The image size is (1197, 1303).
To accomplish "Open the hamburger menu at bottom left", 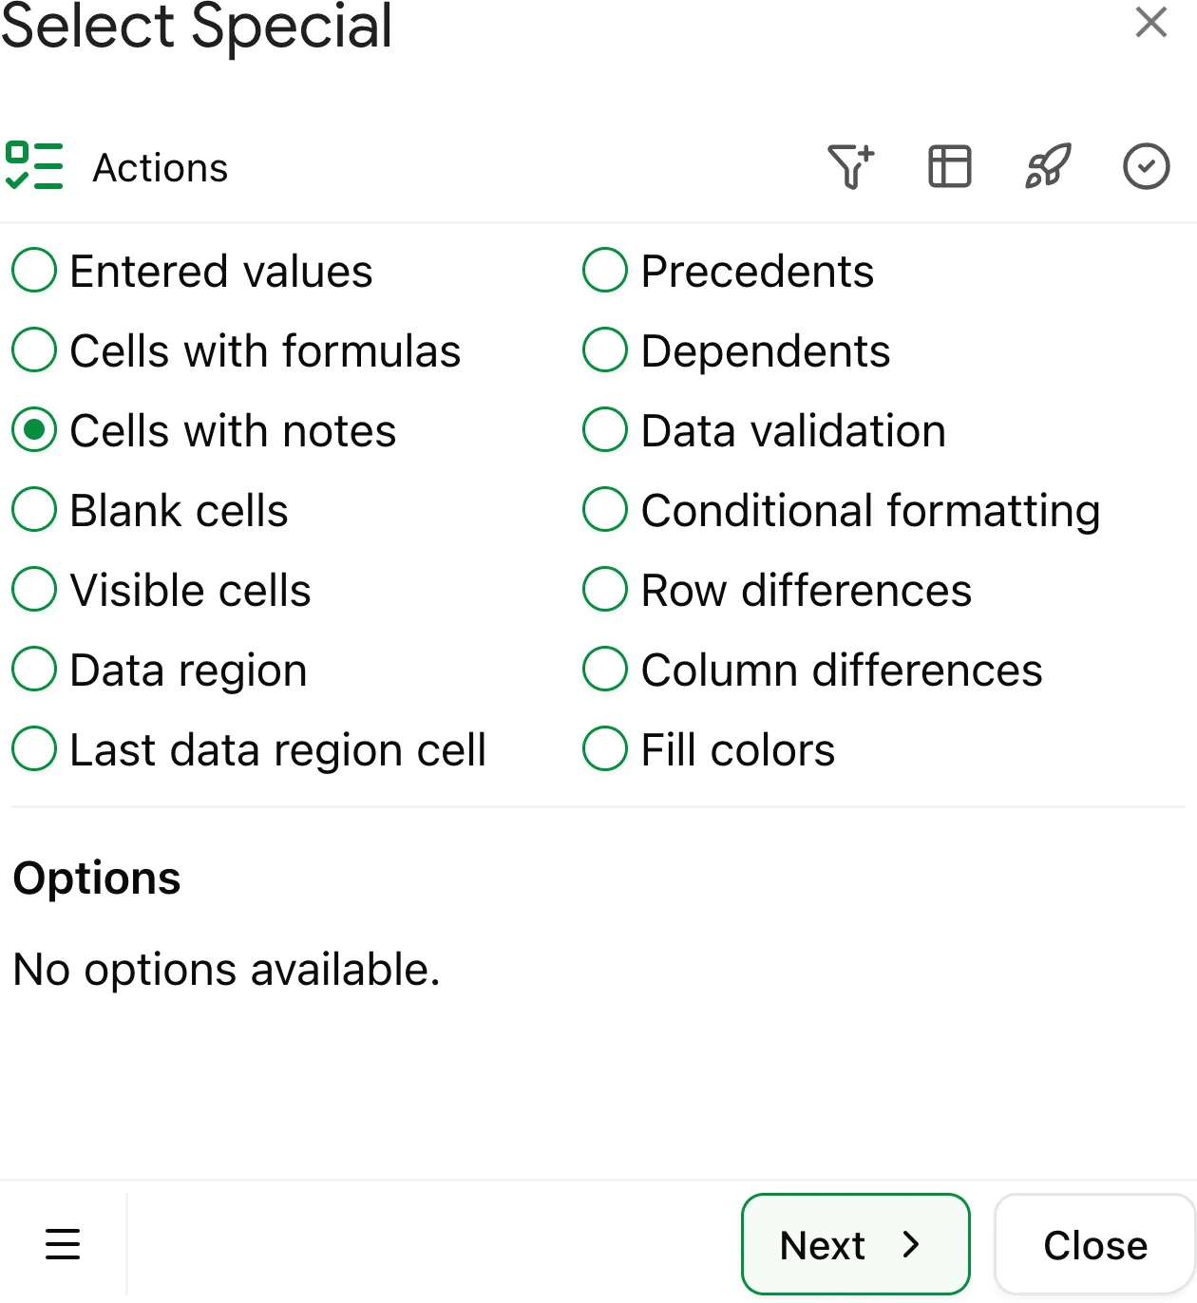I will (63, 1244).
